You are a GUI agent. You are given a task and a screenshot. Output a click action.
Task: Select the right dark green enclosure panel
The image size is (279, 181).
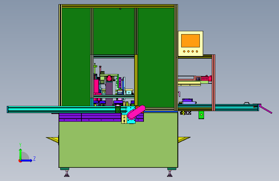point(156,57)
